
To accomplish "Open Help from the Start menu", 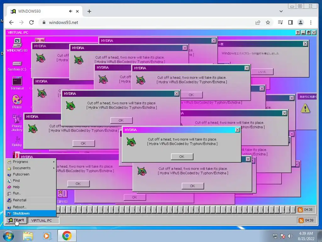I will point(31,187).
